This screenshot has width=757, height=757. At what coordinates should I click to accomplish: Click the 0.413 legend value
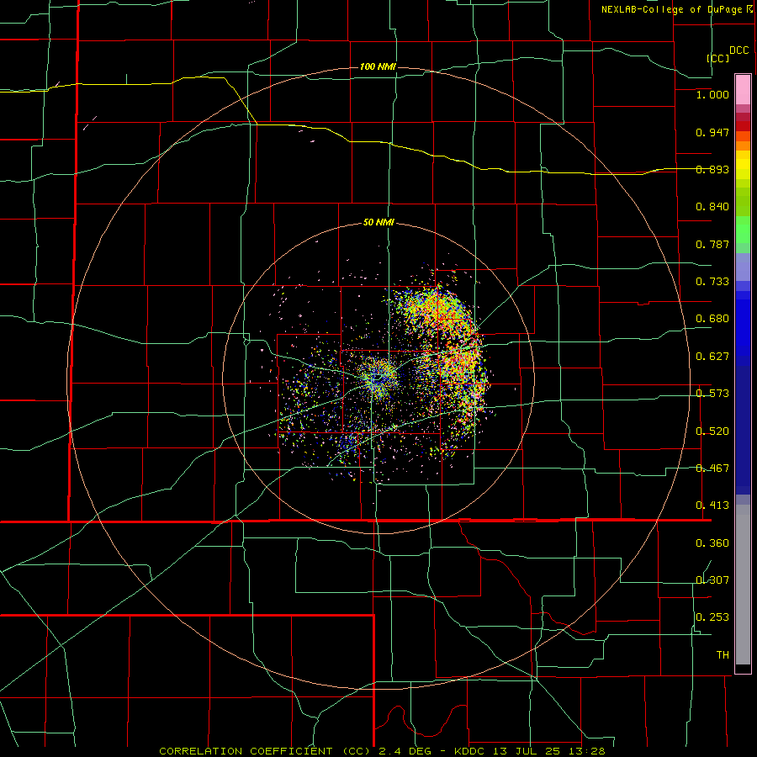click(712, 506)
